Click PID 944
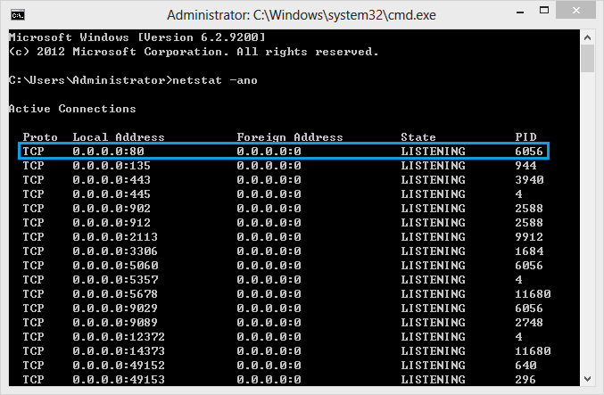The height and width of the screenshot is (395, 604). tap(525, 166)
